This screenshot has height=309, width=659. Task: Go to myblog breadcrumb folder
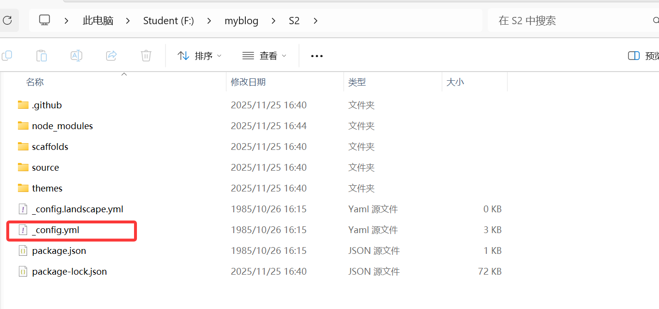tap(241, 21)
